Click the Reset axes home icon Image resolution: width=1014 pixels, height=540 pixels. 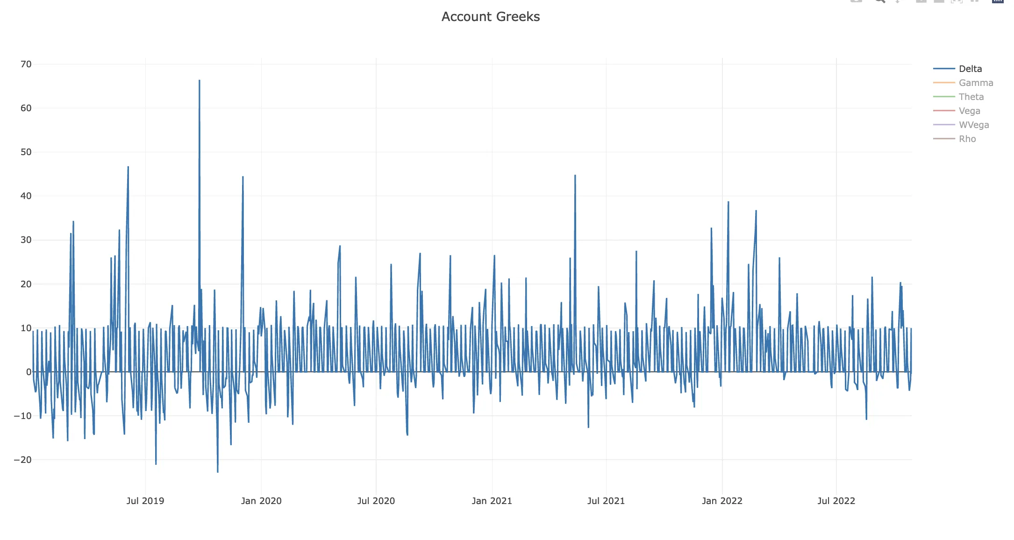974,1
